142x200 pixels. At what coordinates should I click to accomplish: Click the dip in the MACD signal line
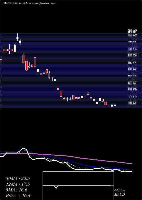pos(56,187)
